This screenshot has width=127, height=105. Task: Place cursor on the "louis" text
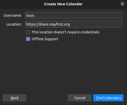coord(30,15)
